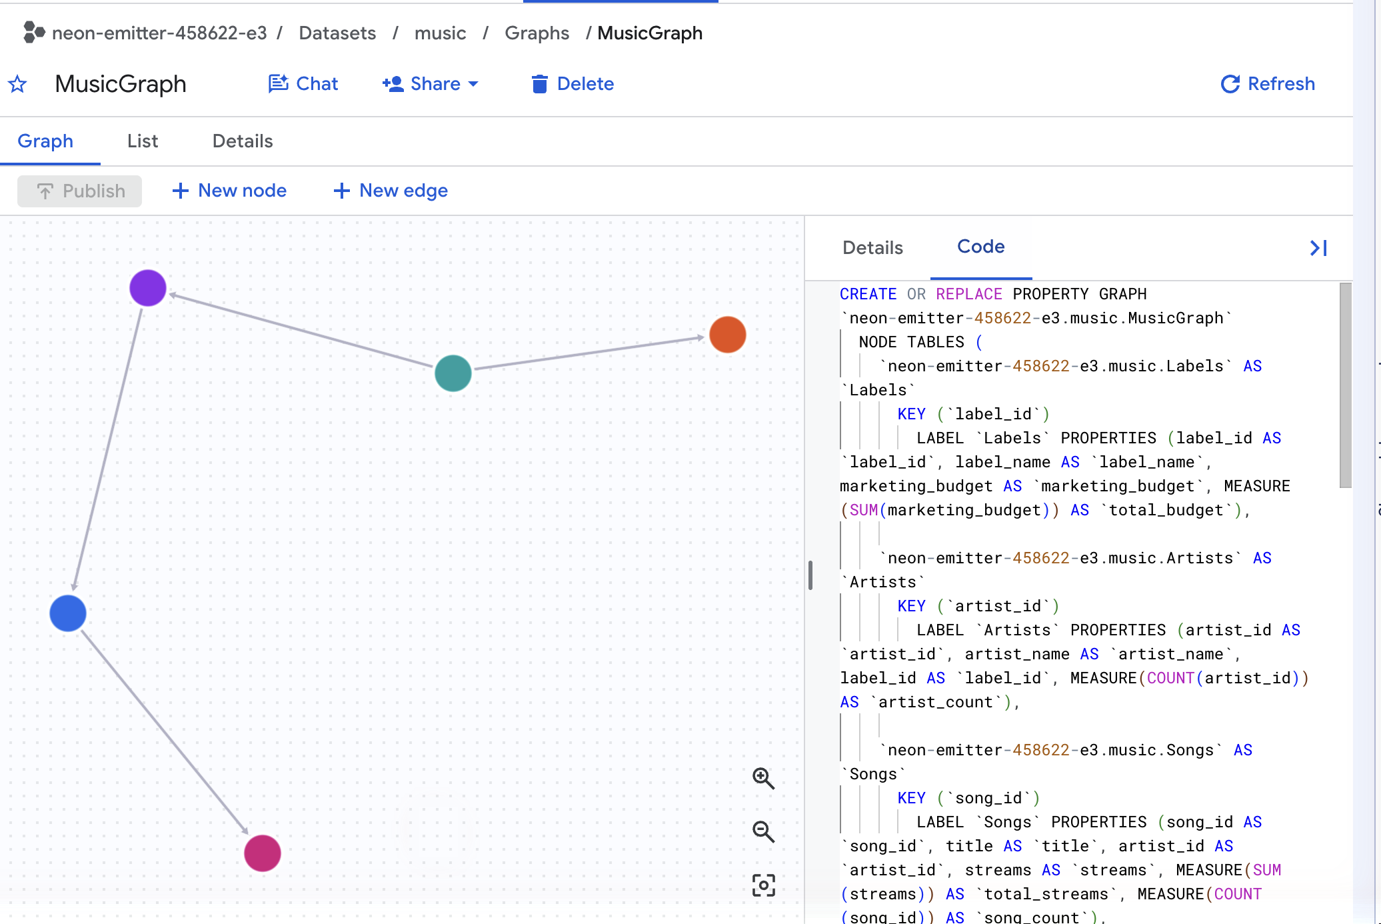Click the KEY (`label_id`) code line
1381x924 pixels.
(973, 414)
